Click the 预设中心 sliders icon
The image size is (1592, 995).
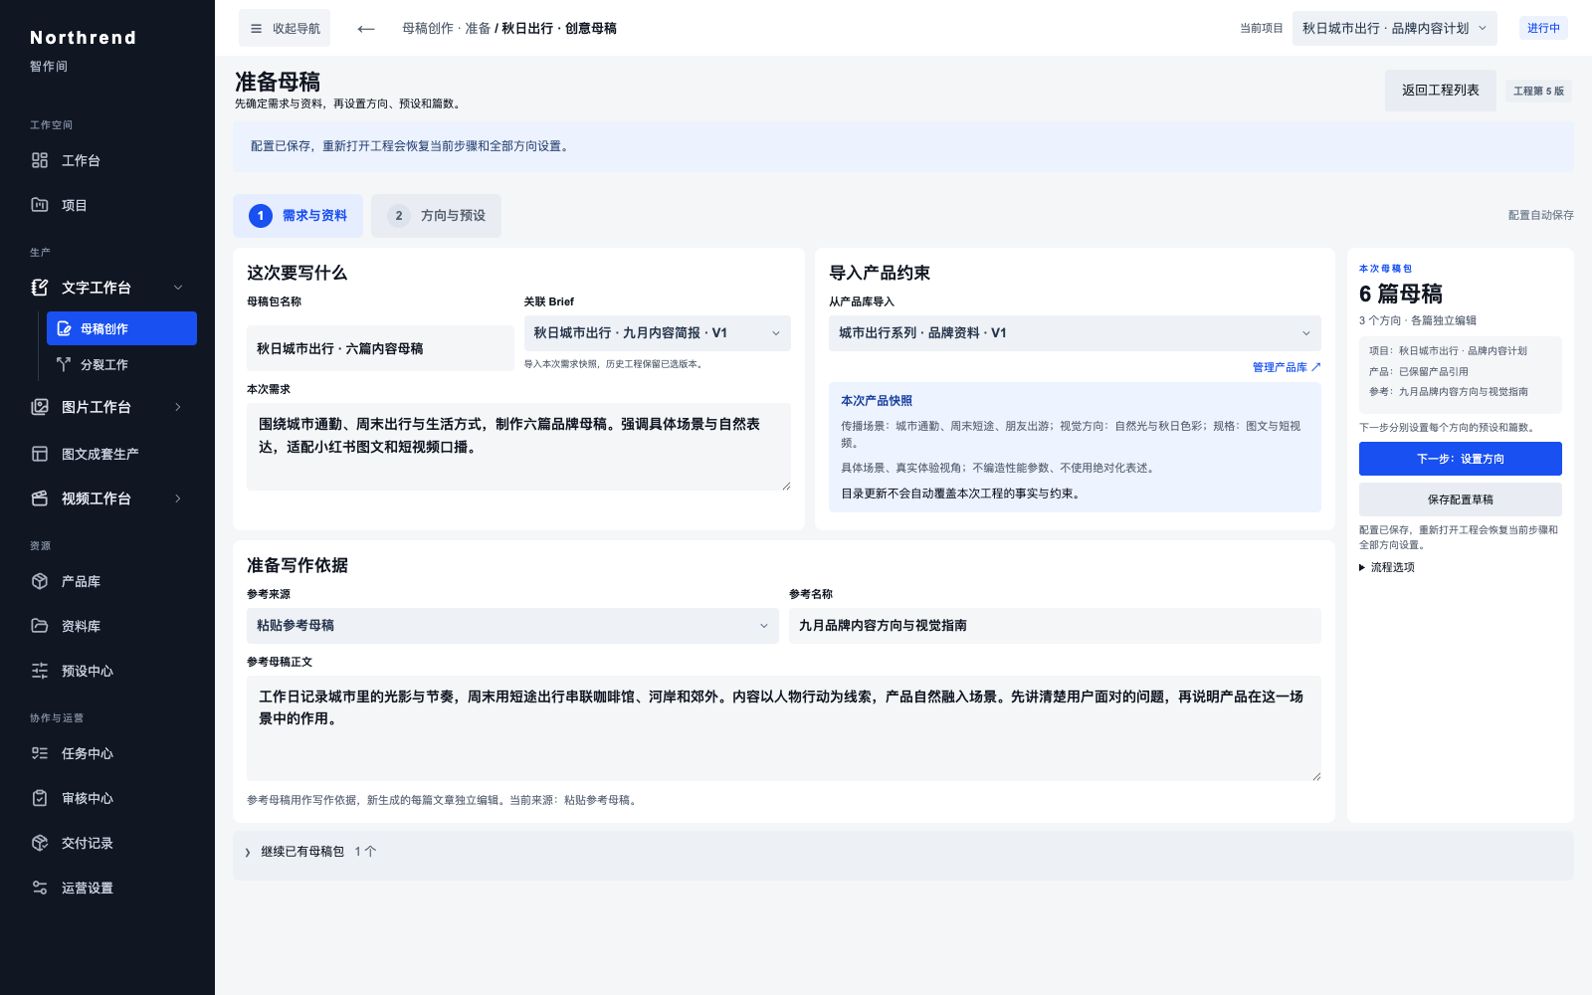[x=40, y=671]
